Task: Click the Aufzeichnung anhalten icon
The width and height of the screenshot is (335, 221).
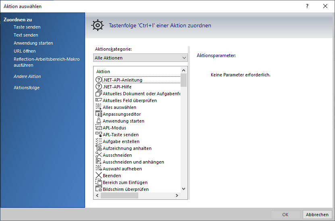Action: coord(98,148)
